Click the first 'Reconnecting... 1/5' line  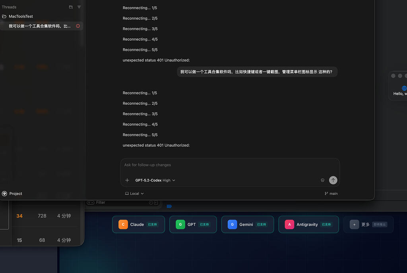point(140,8)
